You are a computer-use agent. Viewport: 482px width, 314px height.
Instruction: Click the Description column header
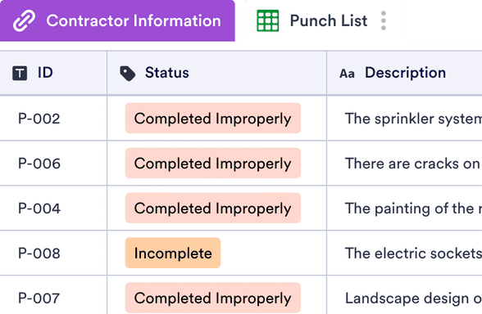point(404,73)
